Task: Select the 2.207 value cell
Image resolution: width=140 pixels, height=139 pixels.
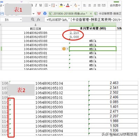Action: pos(113,116)
